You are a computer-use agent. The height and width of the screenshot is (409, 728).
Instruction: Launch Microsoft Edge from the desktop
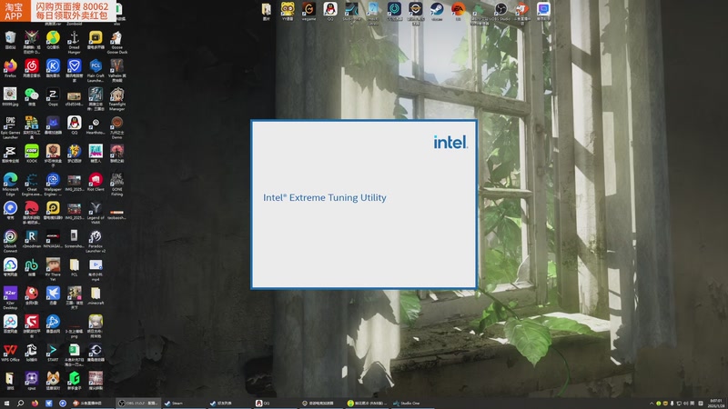click(10, 184)
